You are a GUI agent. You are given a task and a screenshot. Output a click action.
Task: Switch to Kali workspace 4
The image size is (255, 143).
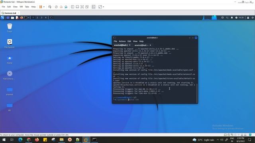tap(46, 17)
